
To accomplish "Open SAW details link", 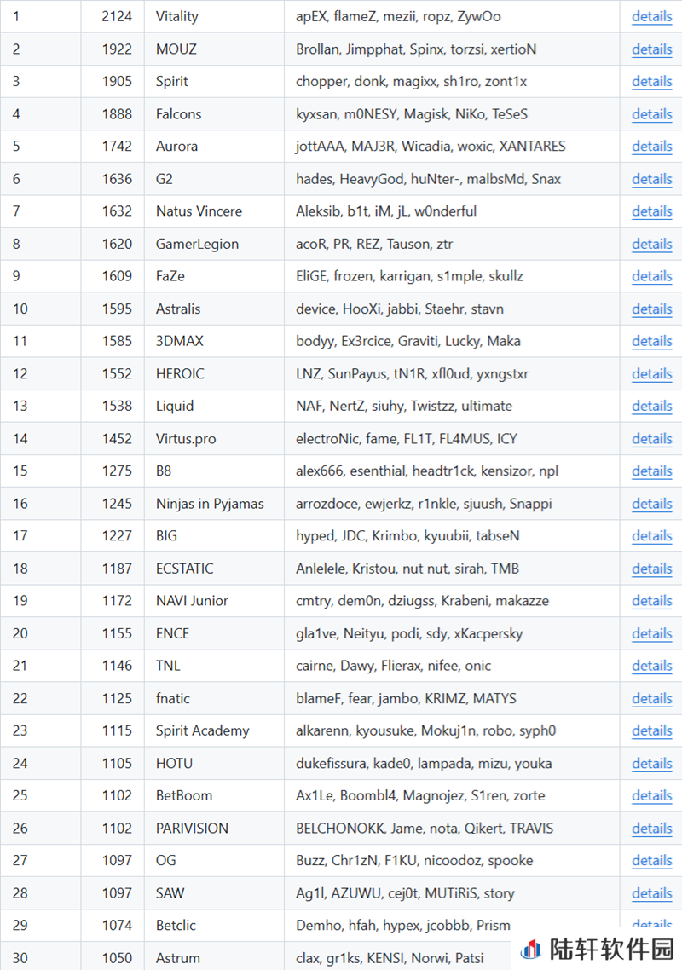I will [651, 894].
